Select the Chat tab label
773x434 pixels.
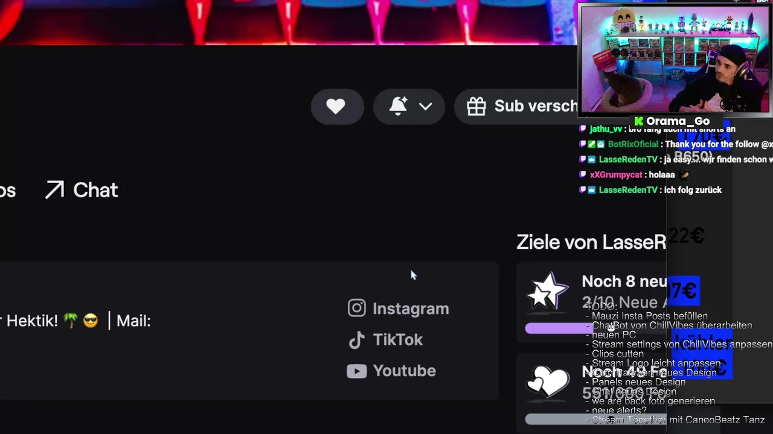[x=95, y=190]
